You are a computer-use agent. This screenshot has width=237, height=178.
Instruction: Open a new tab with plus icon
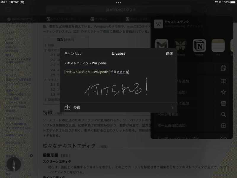point(217,9)
